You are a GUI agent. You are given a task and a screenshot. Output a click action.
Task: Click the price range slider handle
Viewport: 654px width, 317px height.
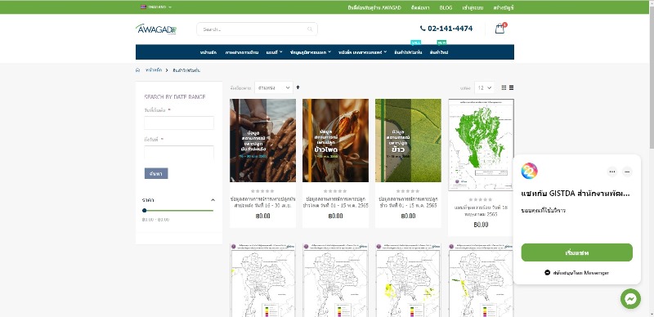click(145, 211)
